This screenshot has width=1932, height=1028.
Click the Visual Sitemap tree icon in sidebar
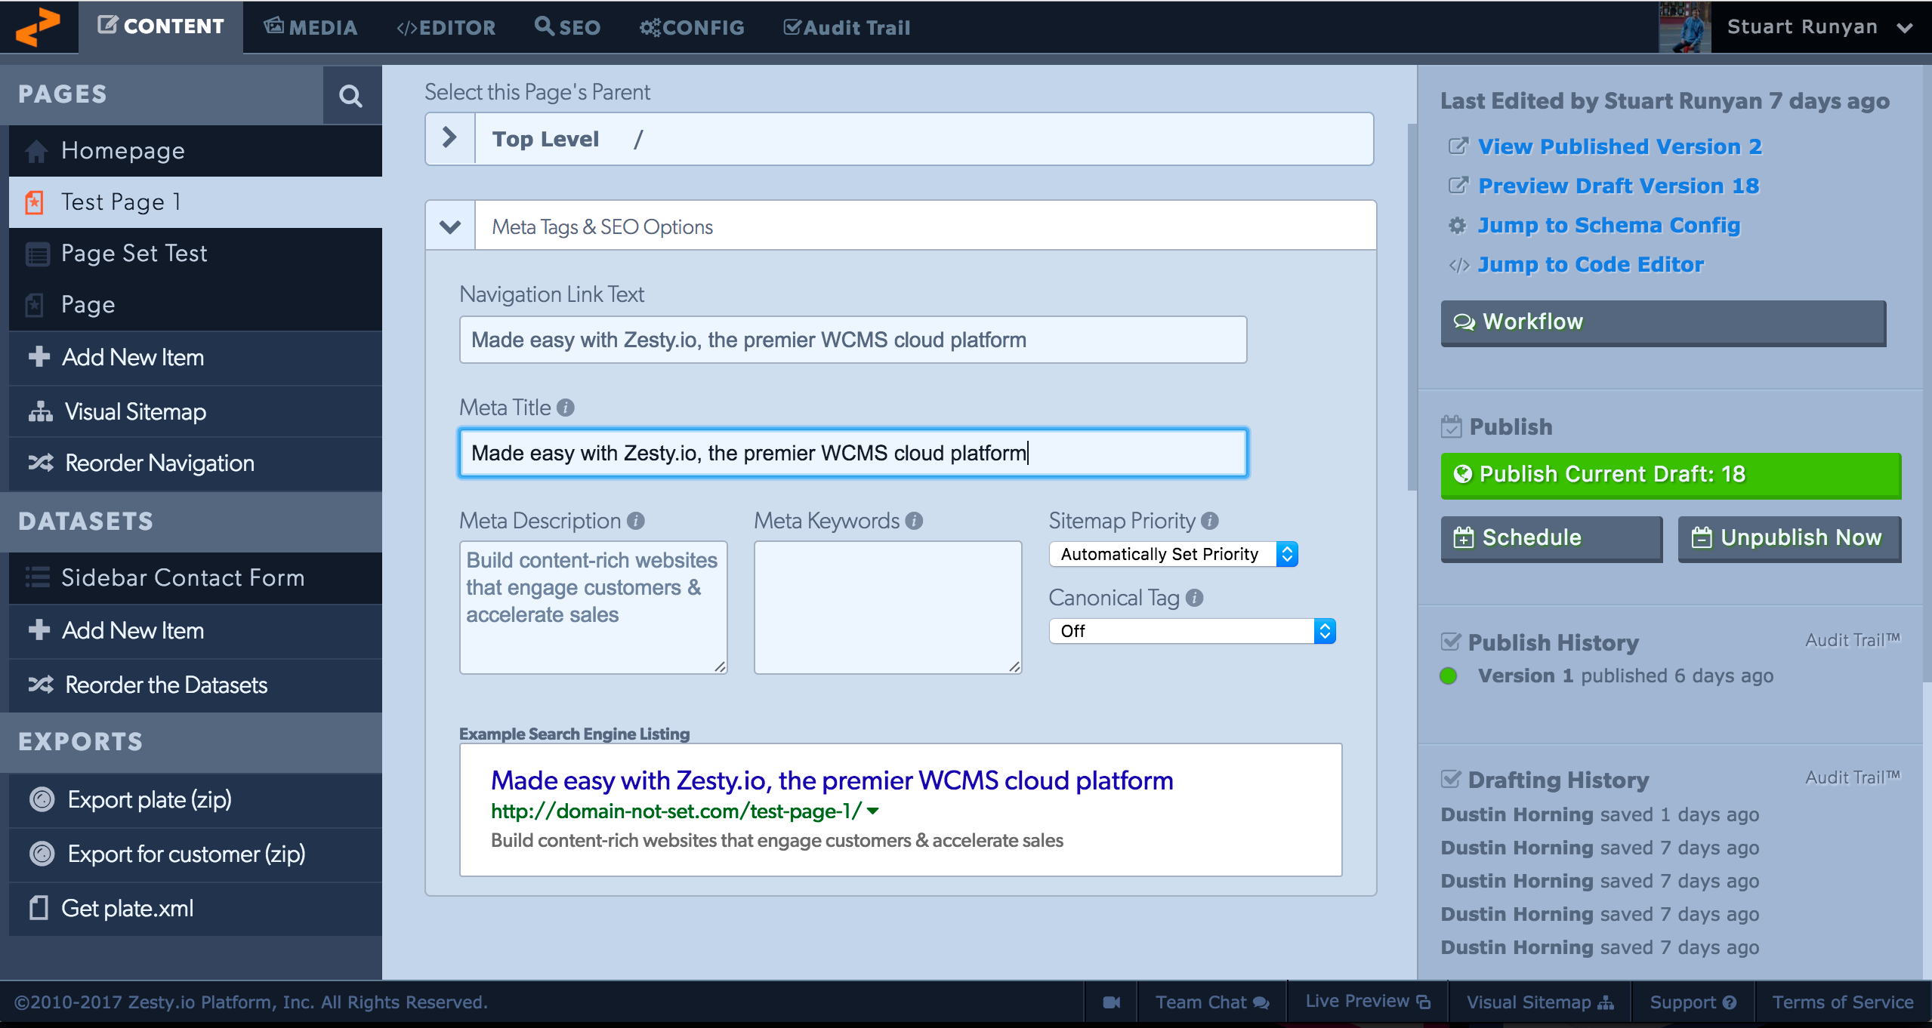(41, 411)
